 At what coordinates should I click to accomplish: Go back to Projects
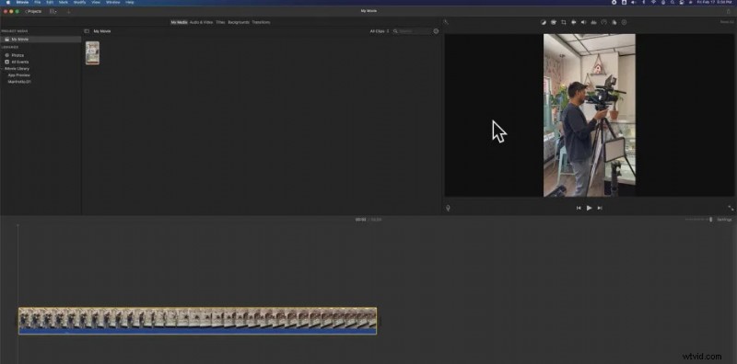click(33, 11)
